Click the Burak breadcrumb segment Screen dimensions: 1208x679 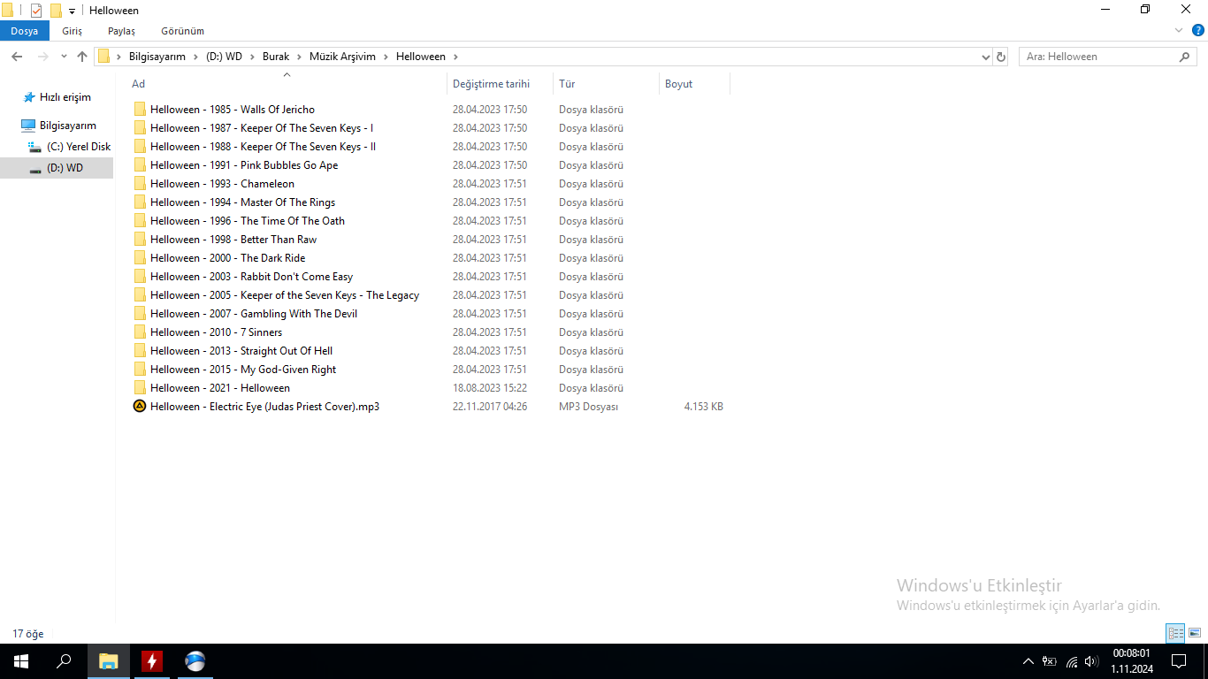pos(276,57)
